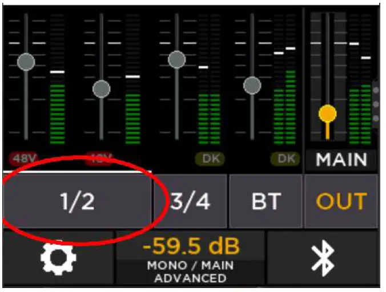Open settings with the gear icon
Image resolution: width=386 pixels, height=292 pixels.
tap(58, 258)
